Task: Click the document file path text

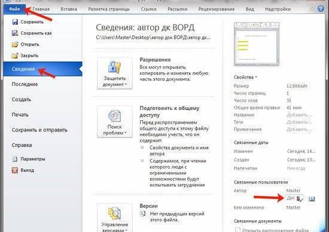Action: [153, 38]
